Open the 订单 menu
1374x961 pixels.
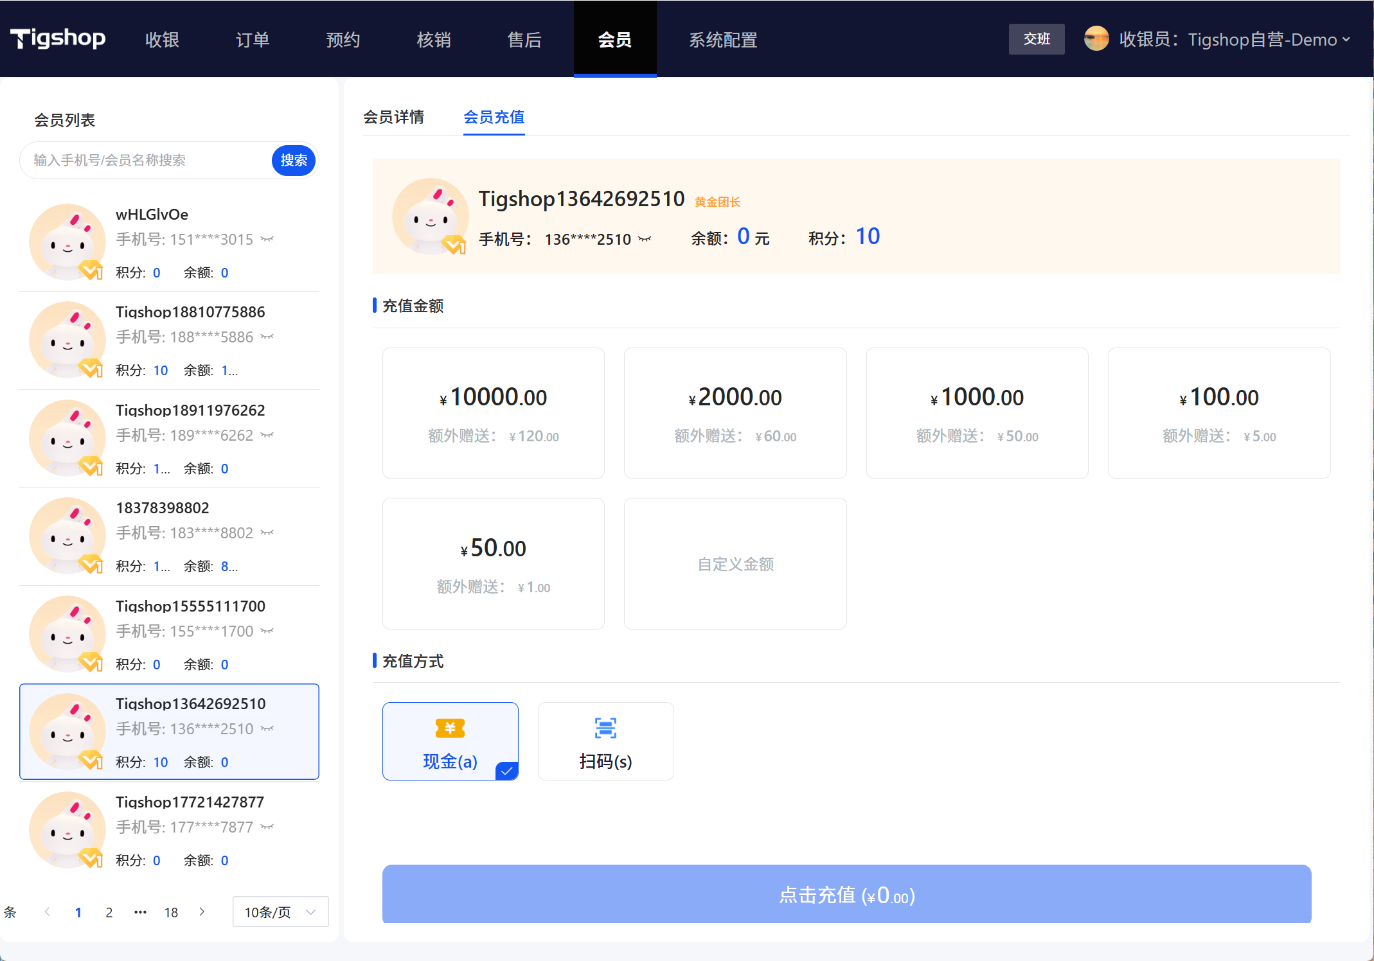pos(252,40)
